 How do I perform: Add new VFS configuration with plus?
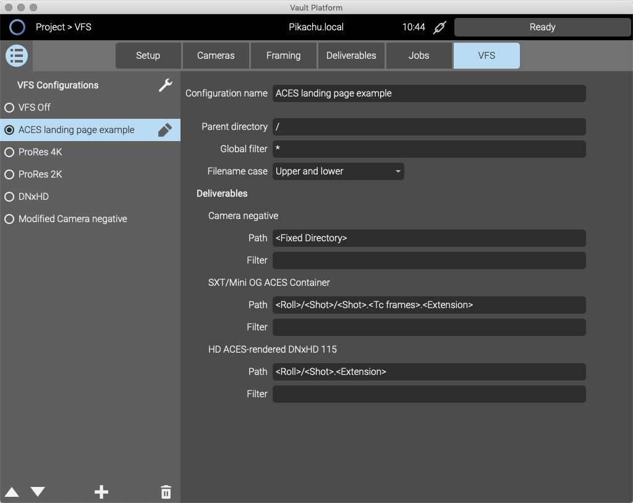click(x=101, y=492)
